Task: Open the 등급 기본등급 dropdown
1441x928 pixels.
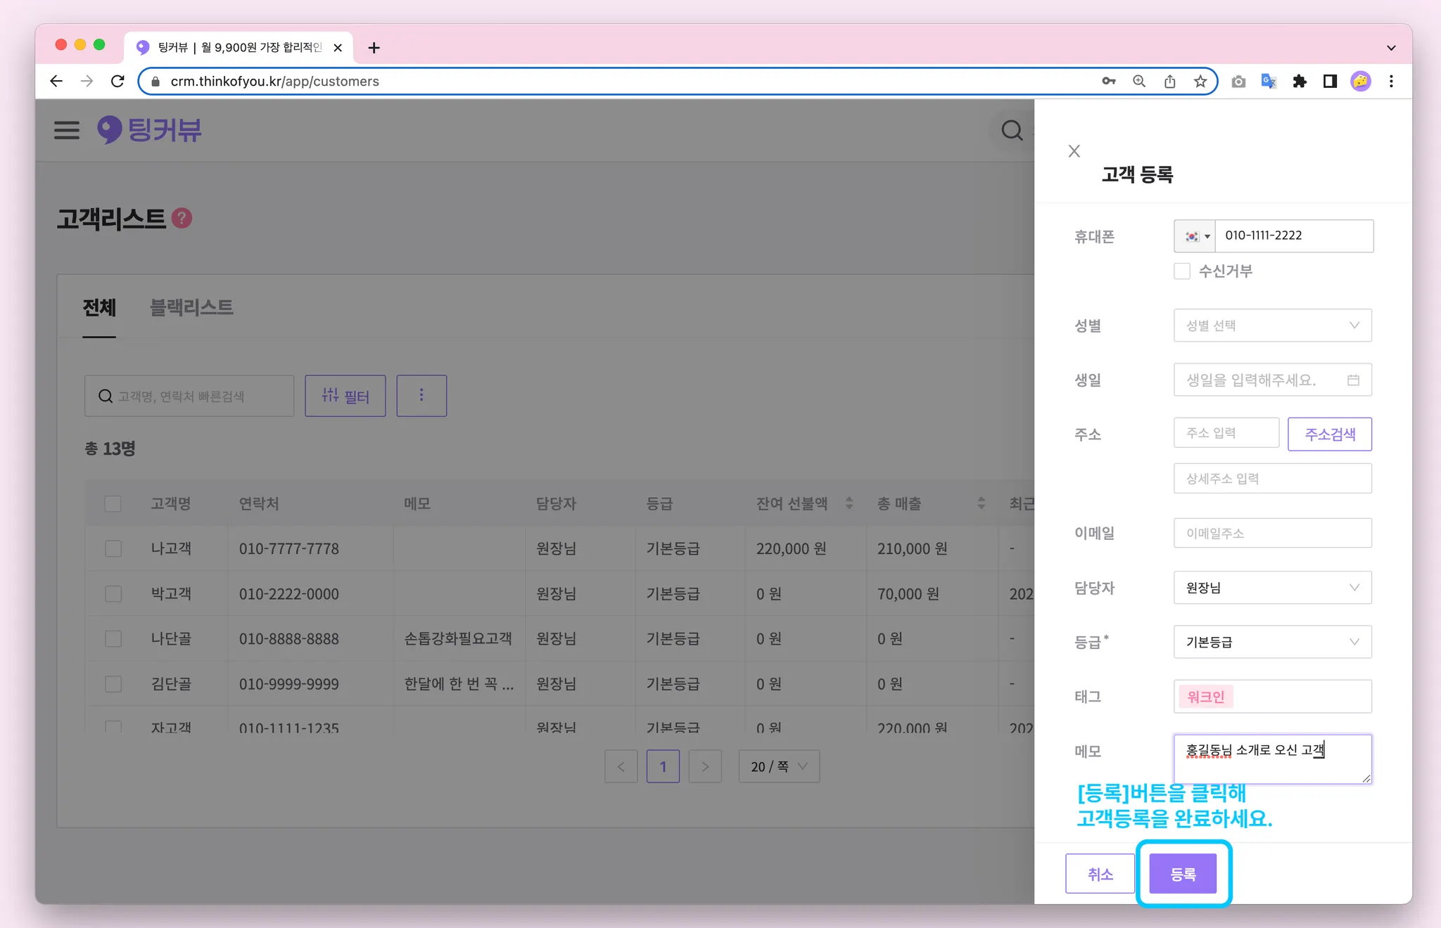Action: tap(1272, 642)
